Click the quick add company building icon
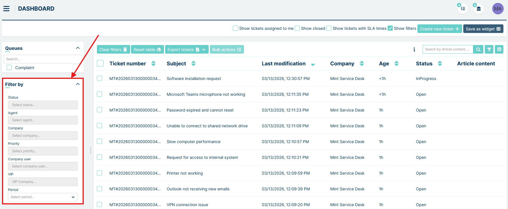 (x=478, y=9)
